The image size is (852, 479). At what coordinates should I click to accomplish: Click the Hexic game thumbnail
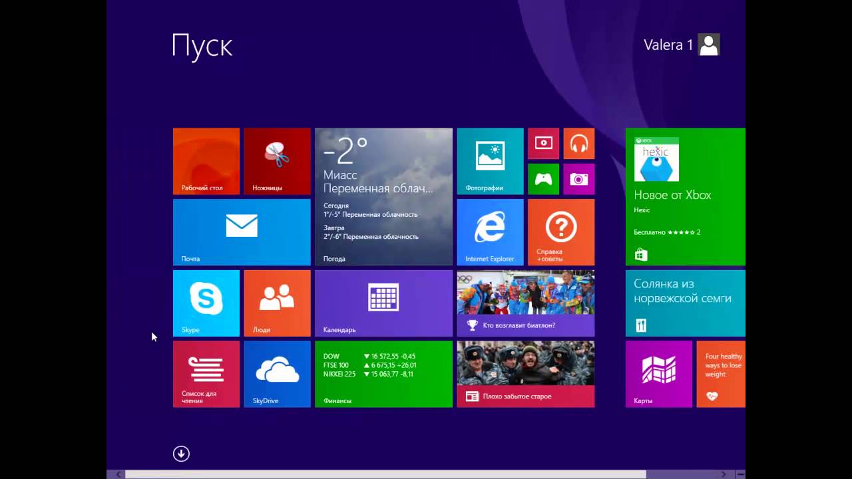pyautogui.click(x=656, y=159)
